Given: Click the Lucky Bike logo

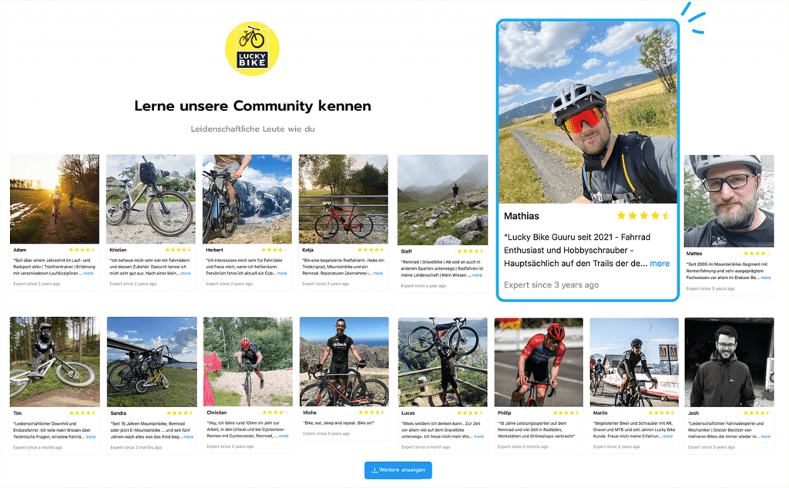Looking at the screenshot, I should pyautogui.click(x=252, y=49).
